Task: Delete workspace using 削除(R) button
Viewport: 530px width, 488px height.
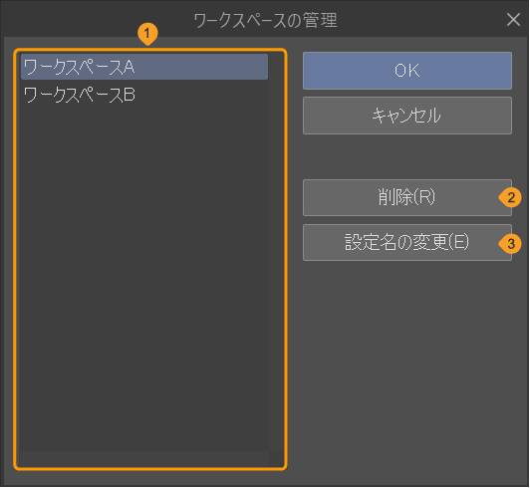Action: (x=407, y=198)
